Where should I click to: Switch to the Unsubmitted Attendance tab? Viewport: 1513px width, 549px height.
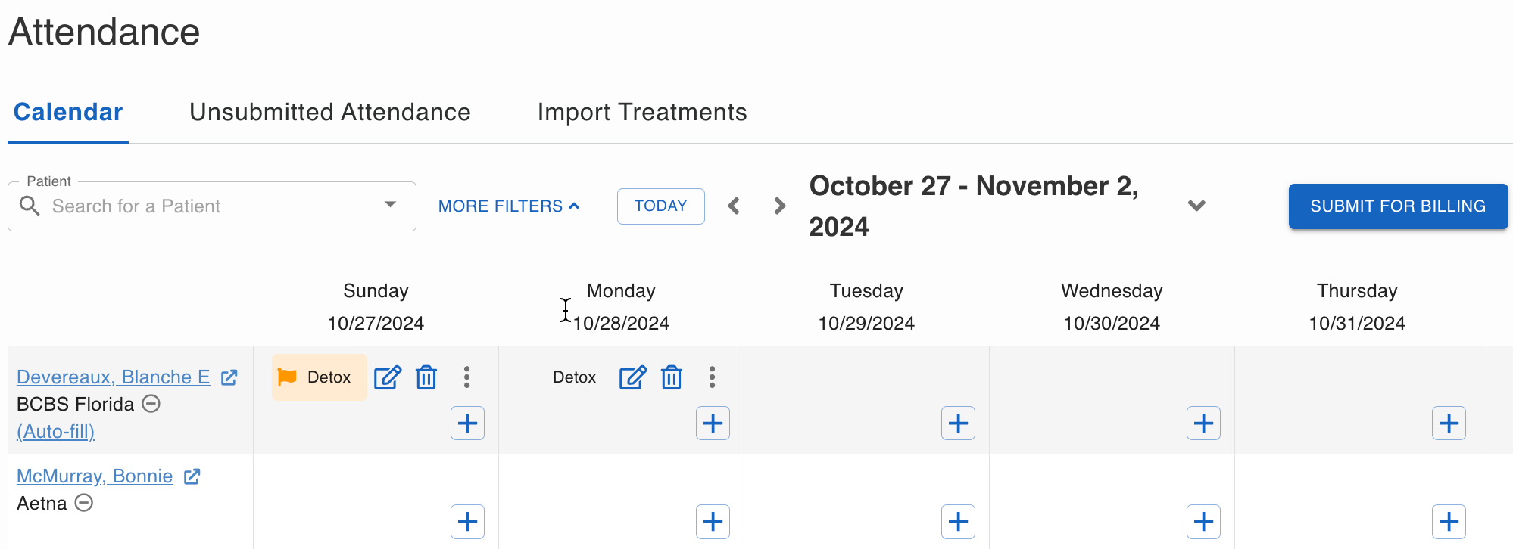329,112
